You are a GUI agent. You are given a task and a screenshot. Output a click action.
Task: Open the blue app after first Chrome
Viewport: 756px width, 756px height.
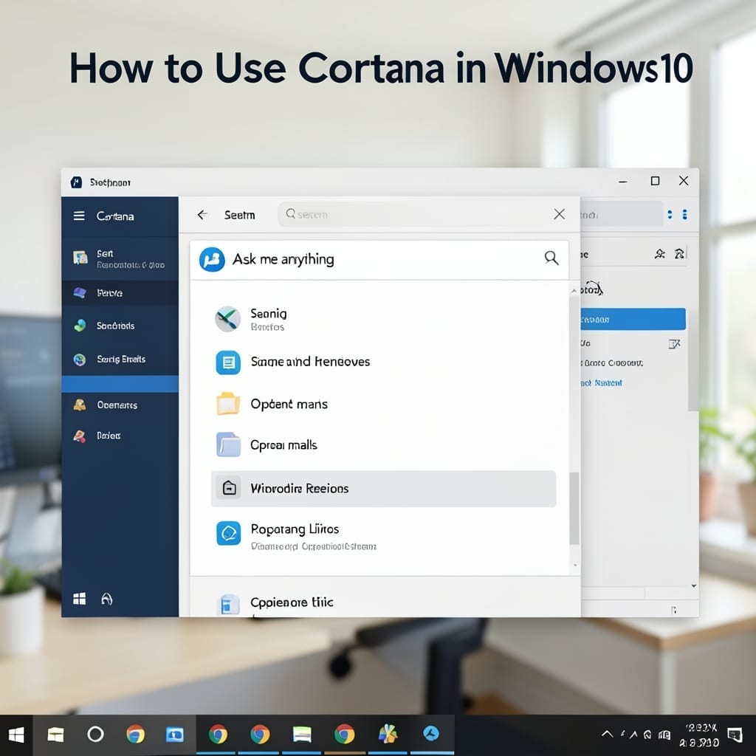click(174, 735)
